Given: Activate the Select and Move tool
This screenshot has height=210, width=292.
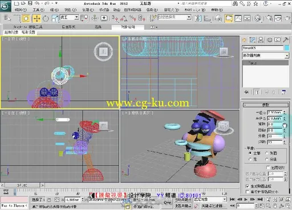Looking at the screenshot, I should pyautogui.click(x=36, y=18).
